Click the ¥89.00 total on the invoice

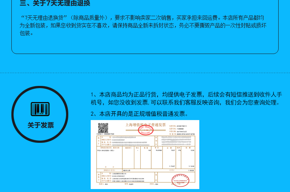point(191,171)
